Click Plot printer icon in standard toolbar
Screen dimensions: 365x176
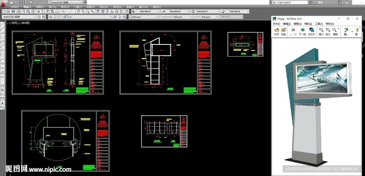(x=19, y=11)
